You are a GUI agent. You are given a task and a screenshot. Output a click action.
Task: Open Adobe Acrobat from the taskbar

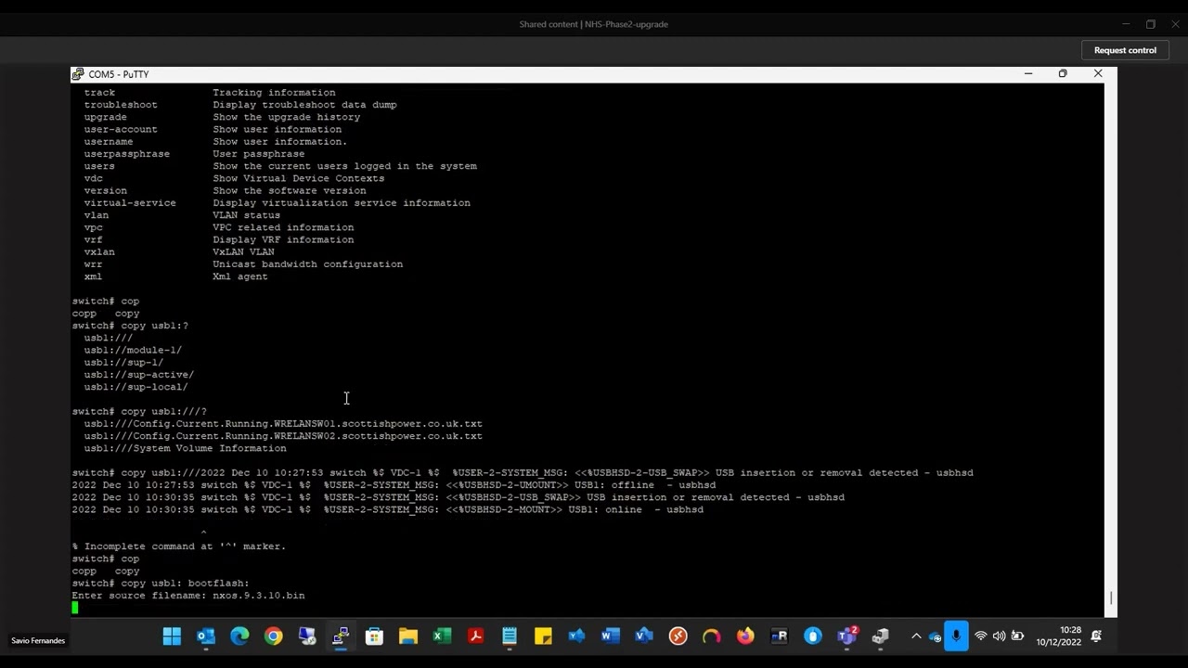(475, 636)
